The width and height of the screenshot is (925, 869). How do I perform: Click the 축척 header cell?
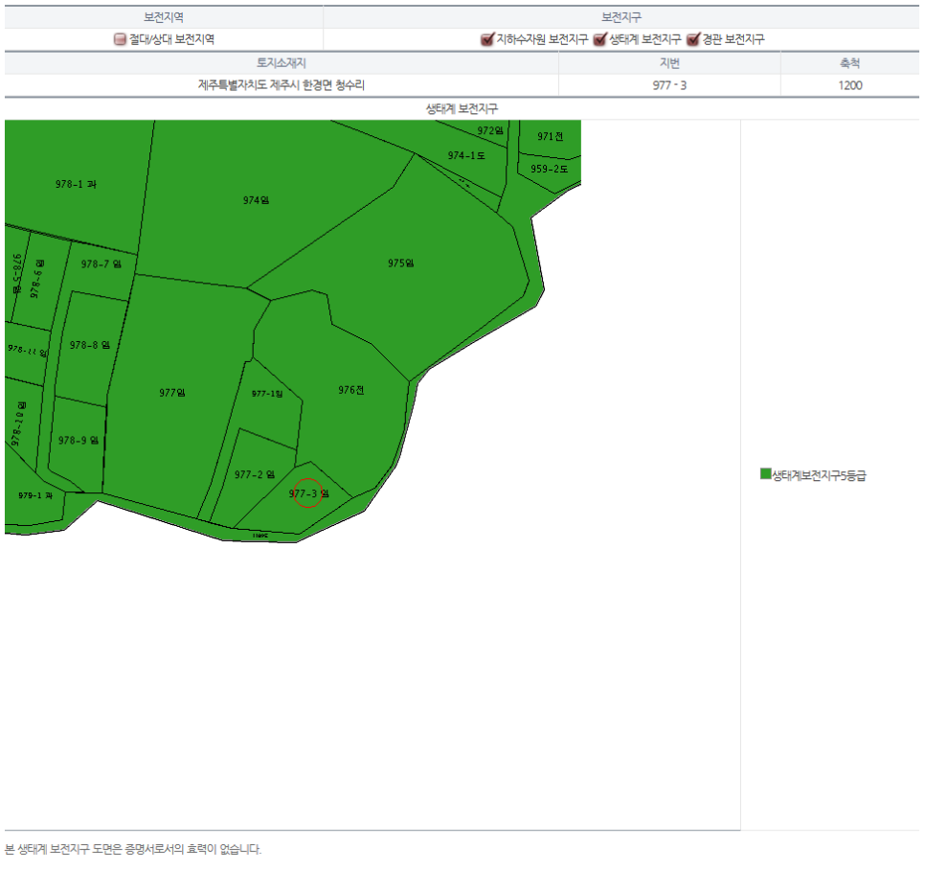point(850,62)
